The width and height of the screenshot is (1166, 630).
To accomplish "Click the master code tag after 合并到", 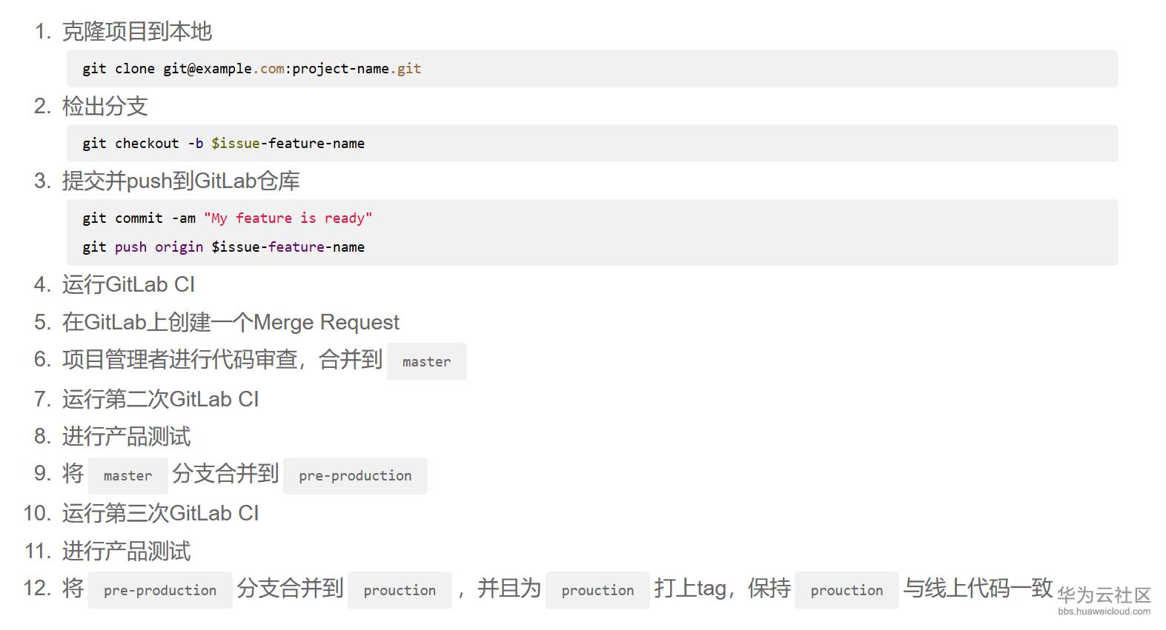I will (x=426, y=362).
